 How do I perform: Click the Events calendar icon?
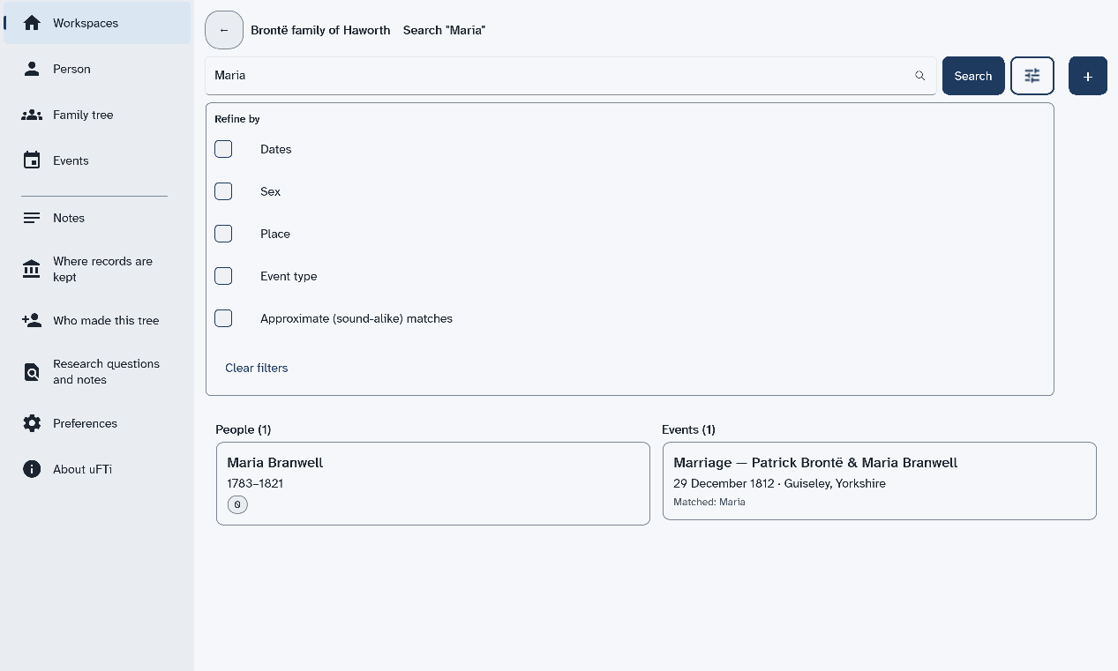(32, 160)
